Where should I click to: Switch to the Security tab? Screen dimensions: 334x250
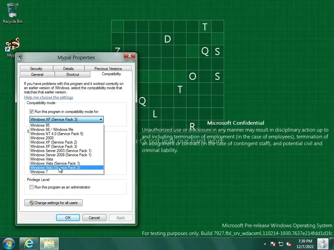tap(36, 68)
